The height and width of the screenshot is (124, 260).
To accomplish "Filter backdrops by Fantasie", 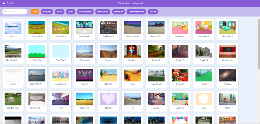I will (x=47, y=12).
